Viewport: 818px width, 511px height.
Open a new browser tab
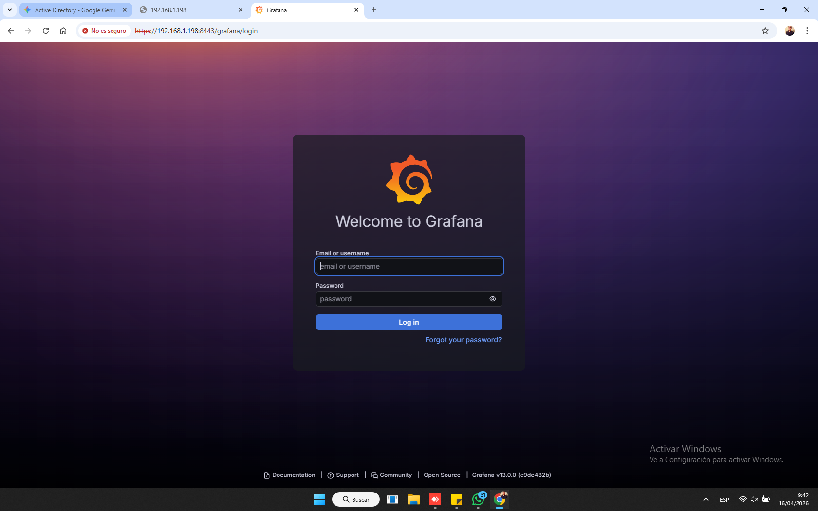374,10
